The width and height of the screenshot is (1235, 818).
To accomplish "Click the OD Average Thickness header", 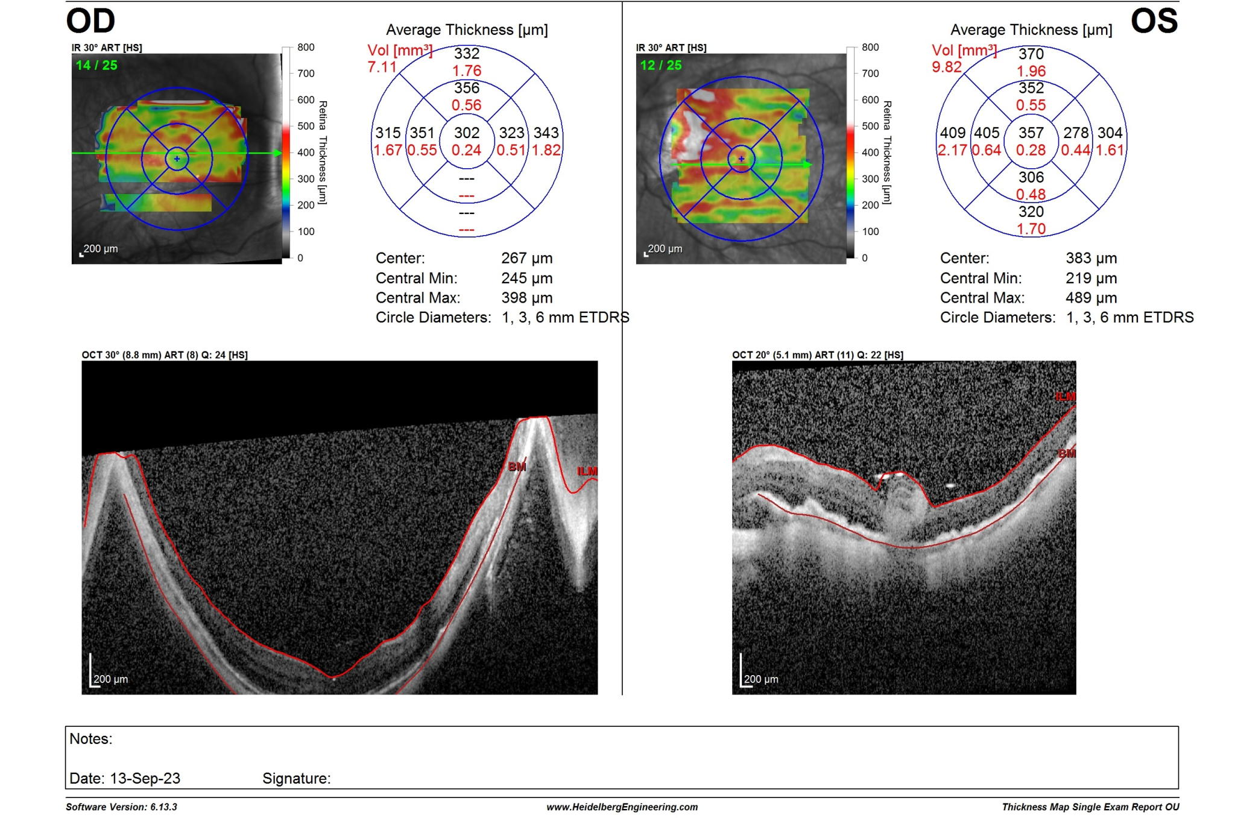I will (466, 30).
